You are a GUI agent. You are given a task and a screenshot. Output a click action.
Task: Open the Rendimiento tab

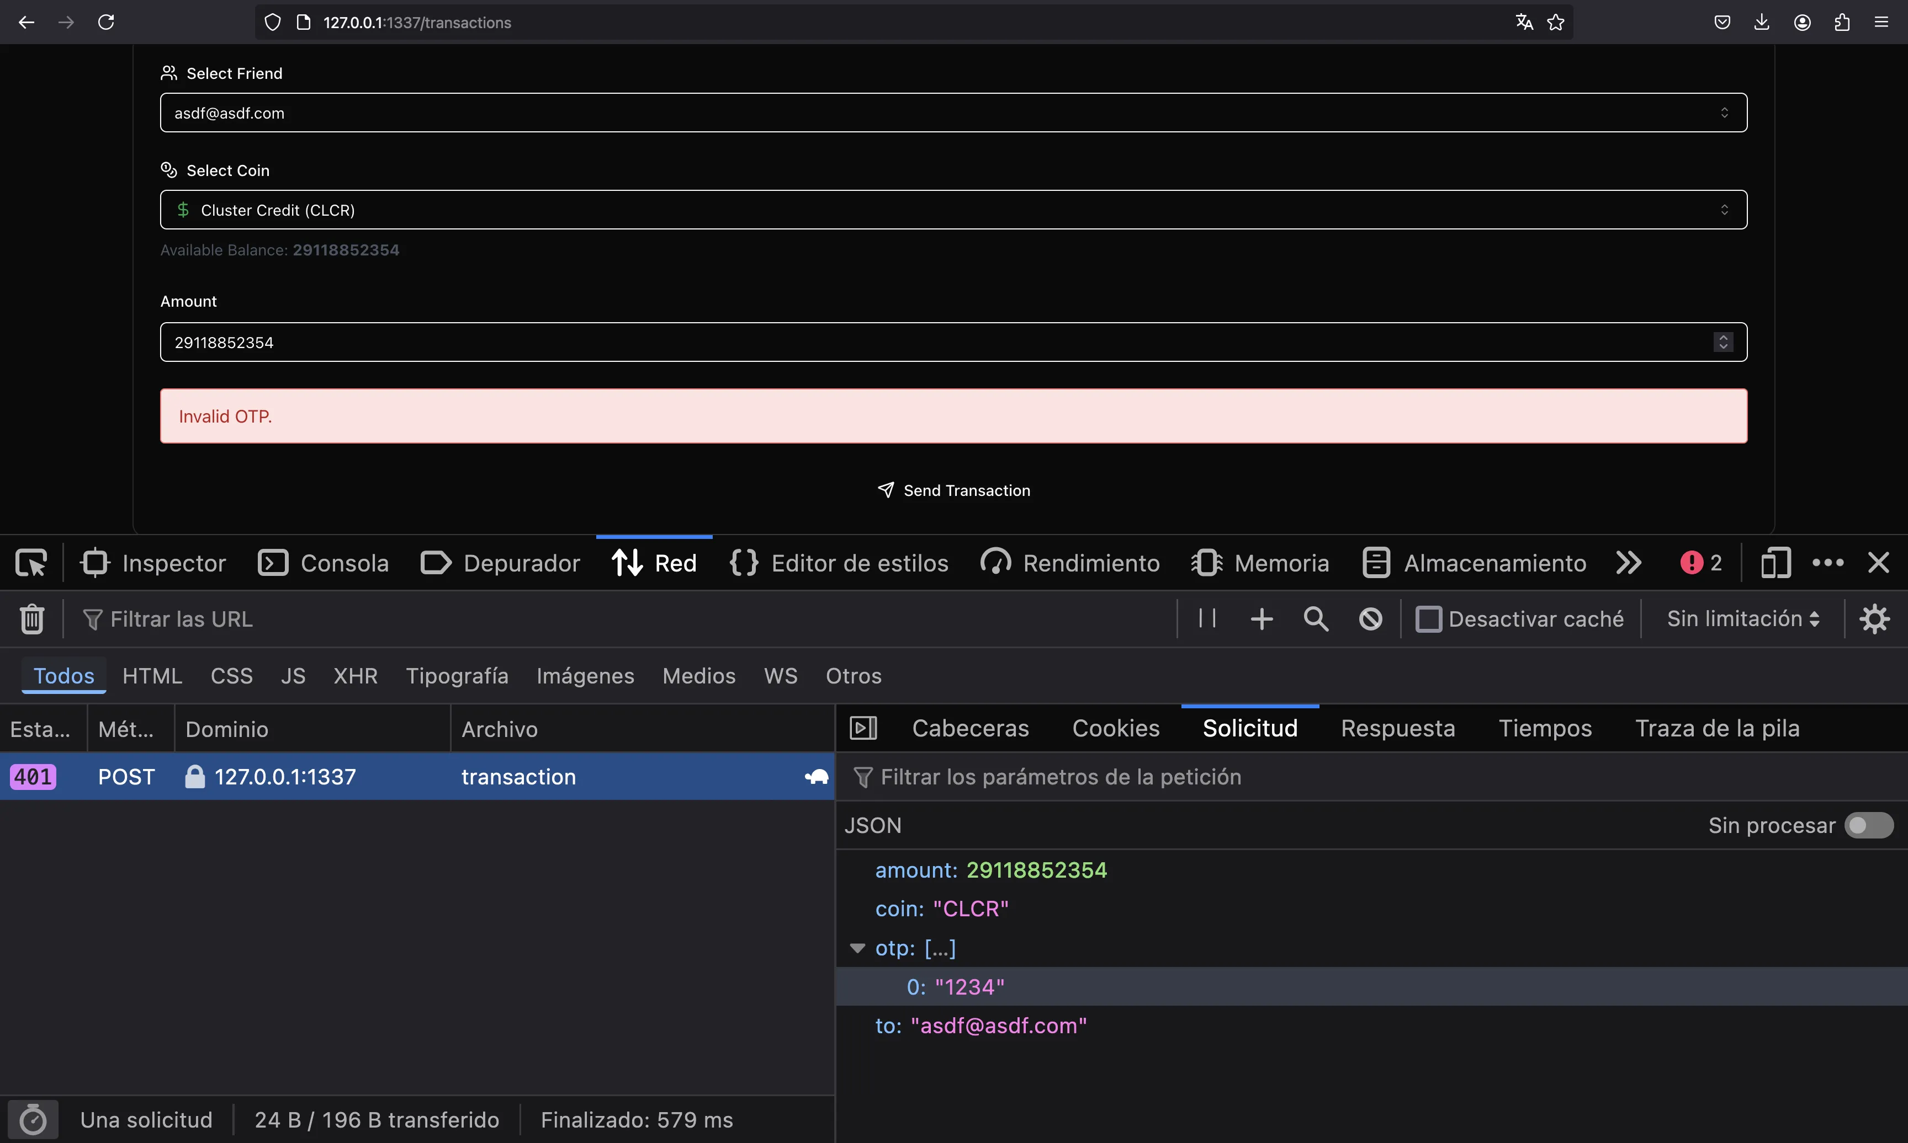coord(1069,563)
